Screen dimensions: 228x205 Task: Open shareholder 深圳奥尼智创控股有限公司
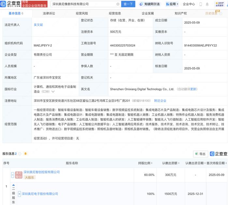pos(42,172)
